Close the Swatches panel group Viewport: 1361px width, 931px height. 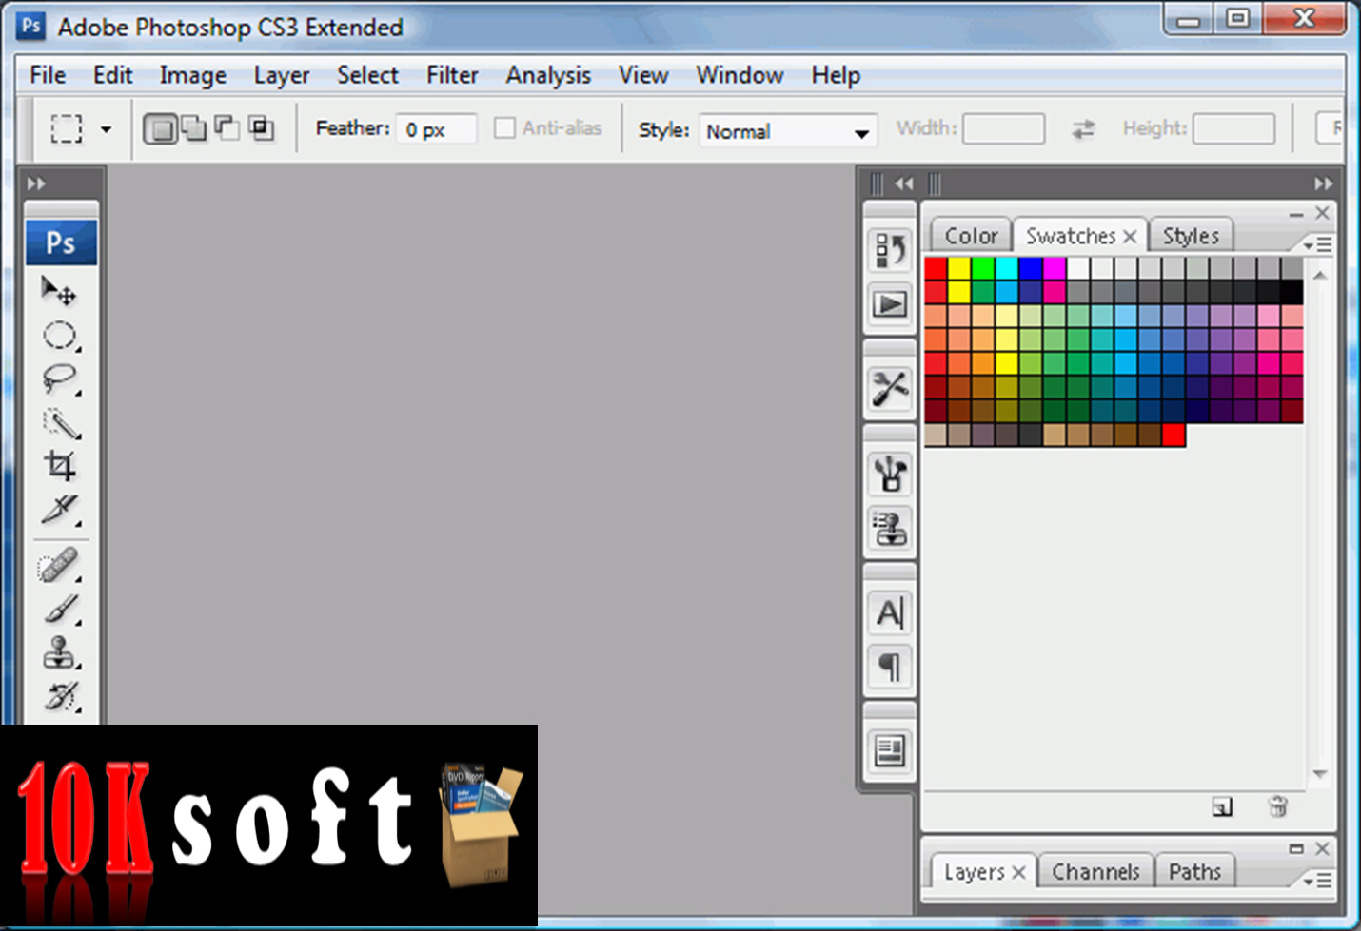pyautogui.click(x=1322, y=213)
